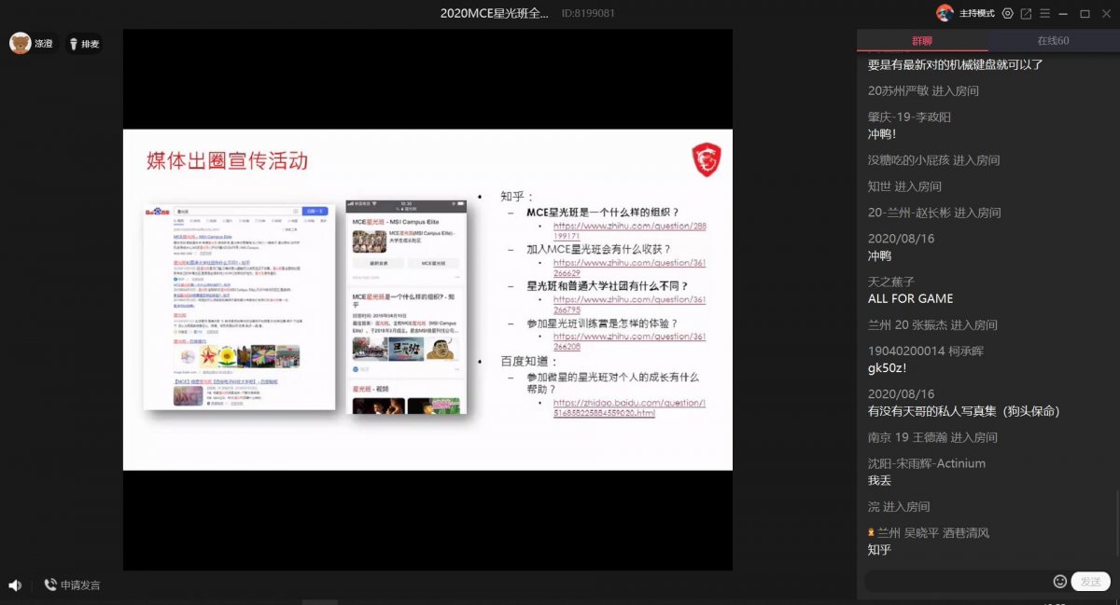
Task: Click the chat message input field
Action: click(x=957, y=581)
